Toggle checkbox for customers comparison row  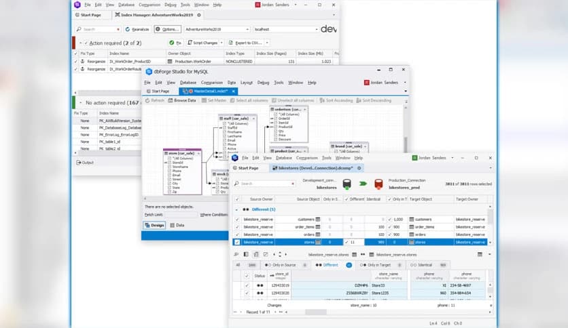[x=237, y=220]
